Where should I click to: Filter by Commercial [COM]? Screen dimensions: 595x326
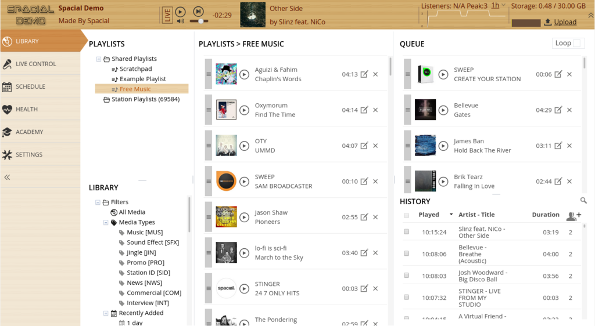point(153,293)
